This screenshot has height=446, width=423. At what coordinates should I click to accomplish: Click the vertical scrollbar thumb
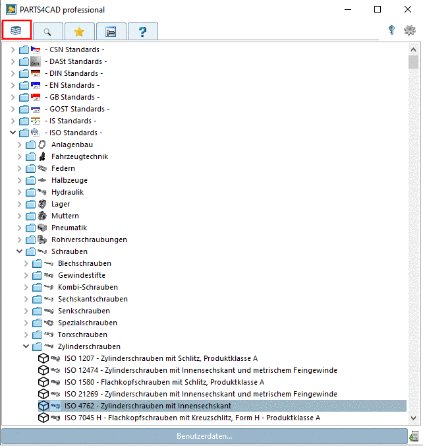pos(413,62)
